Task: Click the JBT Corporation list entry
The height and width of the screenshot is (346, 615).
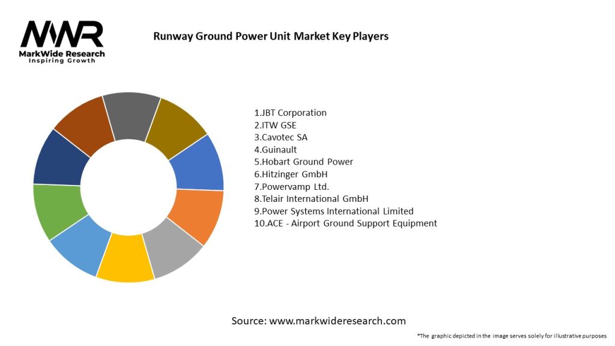Action: 290,113
